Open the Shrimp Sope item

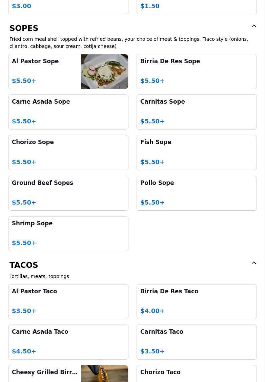(x=68, y=233)
